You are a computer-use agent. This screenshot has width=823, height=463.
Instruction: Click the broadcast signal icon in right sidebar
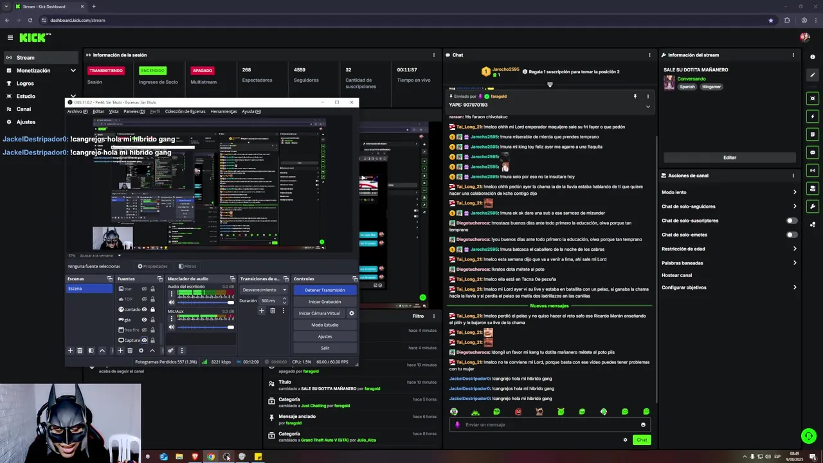tap(813, 170)
